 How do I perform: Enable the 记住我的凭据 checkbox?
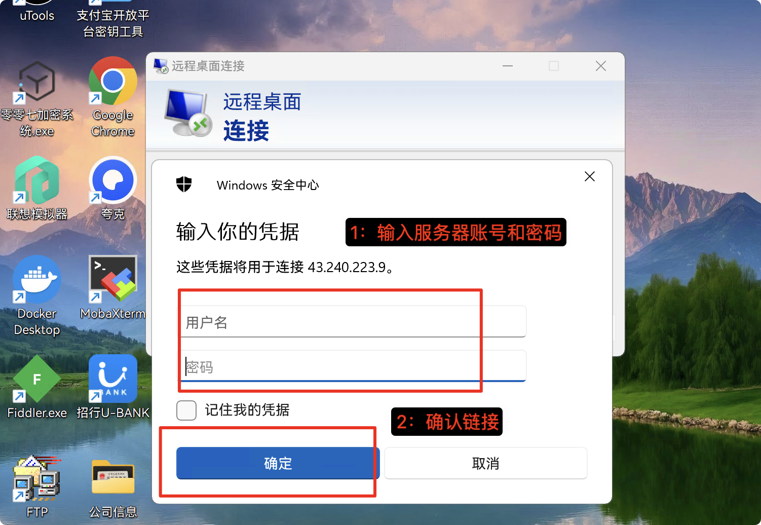186,410
